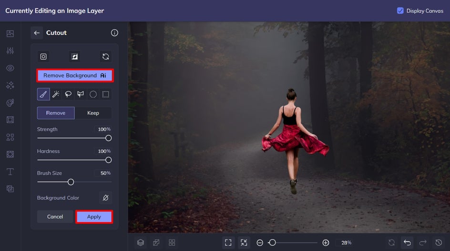Cancel the cutout edit
The height and width of the screenshot is (251, 450).
click(x=55, y=217)
